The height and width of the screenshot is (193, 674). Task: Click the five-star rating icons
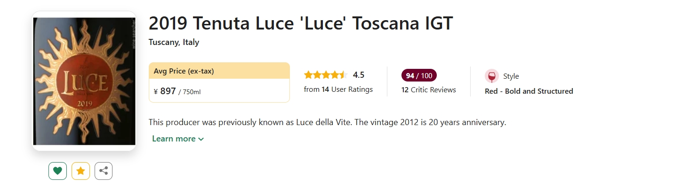[x=325, y=75]
